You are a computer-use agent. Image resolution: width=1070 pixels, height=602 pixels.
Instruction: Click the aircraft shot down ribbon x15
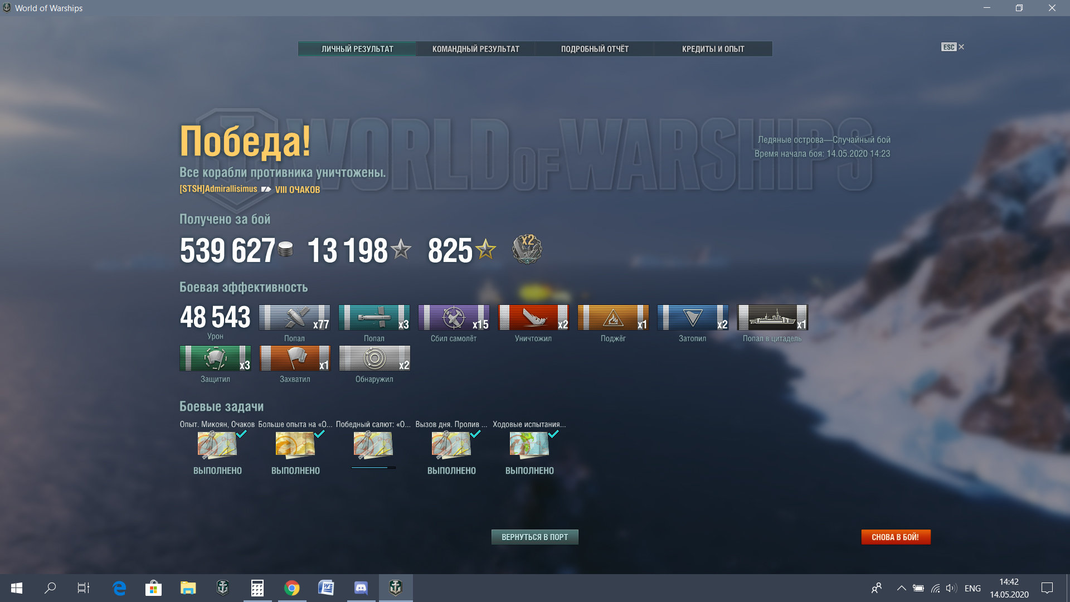point(454,318)
